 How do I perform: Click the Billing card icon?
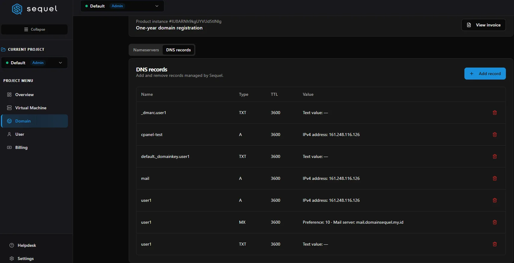point(9,147)
